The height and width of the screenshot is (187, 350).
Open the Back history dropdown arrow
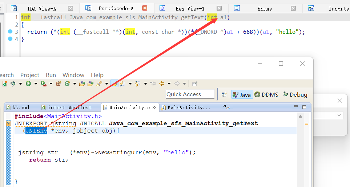pos(169,84)
